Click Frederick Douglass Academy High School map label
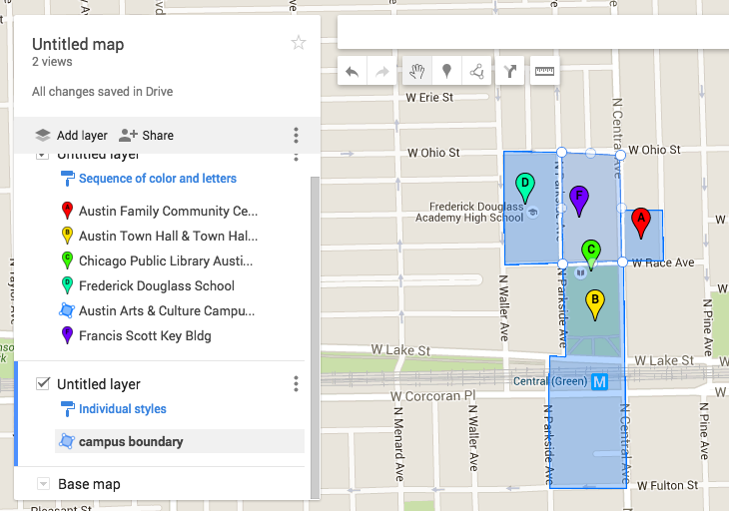729x511 pixels. (469, 213)
